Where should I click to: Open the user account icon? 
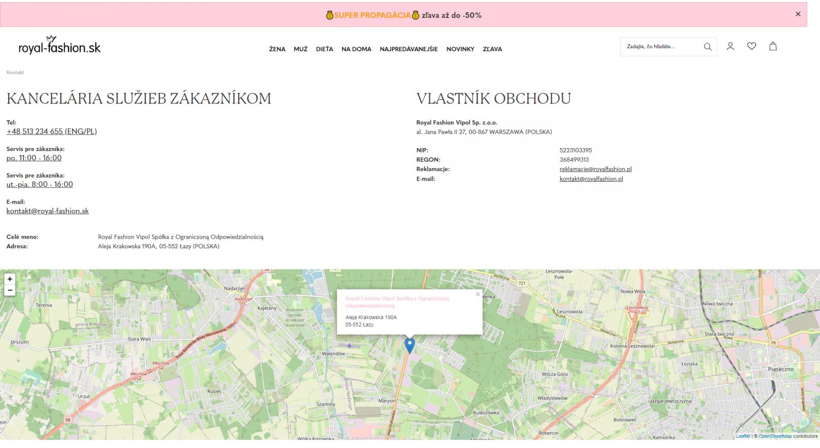[x=730, y=46]
